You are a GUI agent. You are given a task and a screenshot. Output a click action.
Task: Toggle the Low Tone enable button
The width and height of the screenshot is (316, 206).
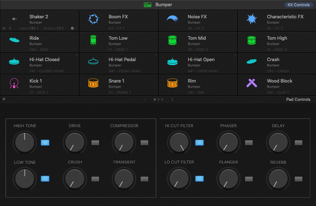[x=45, y=179]
